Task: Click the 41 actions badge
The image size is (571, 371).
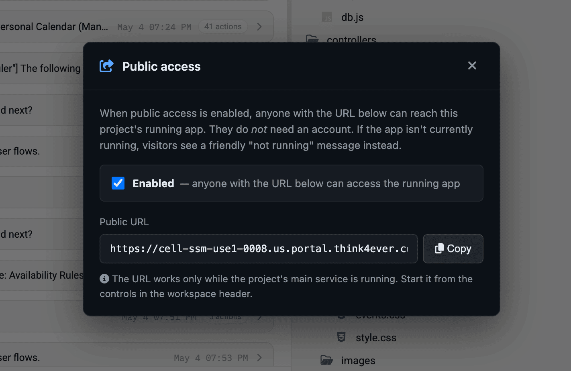Action: coord(223,26)
